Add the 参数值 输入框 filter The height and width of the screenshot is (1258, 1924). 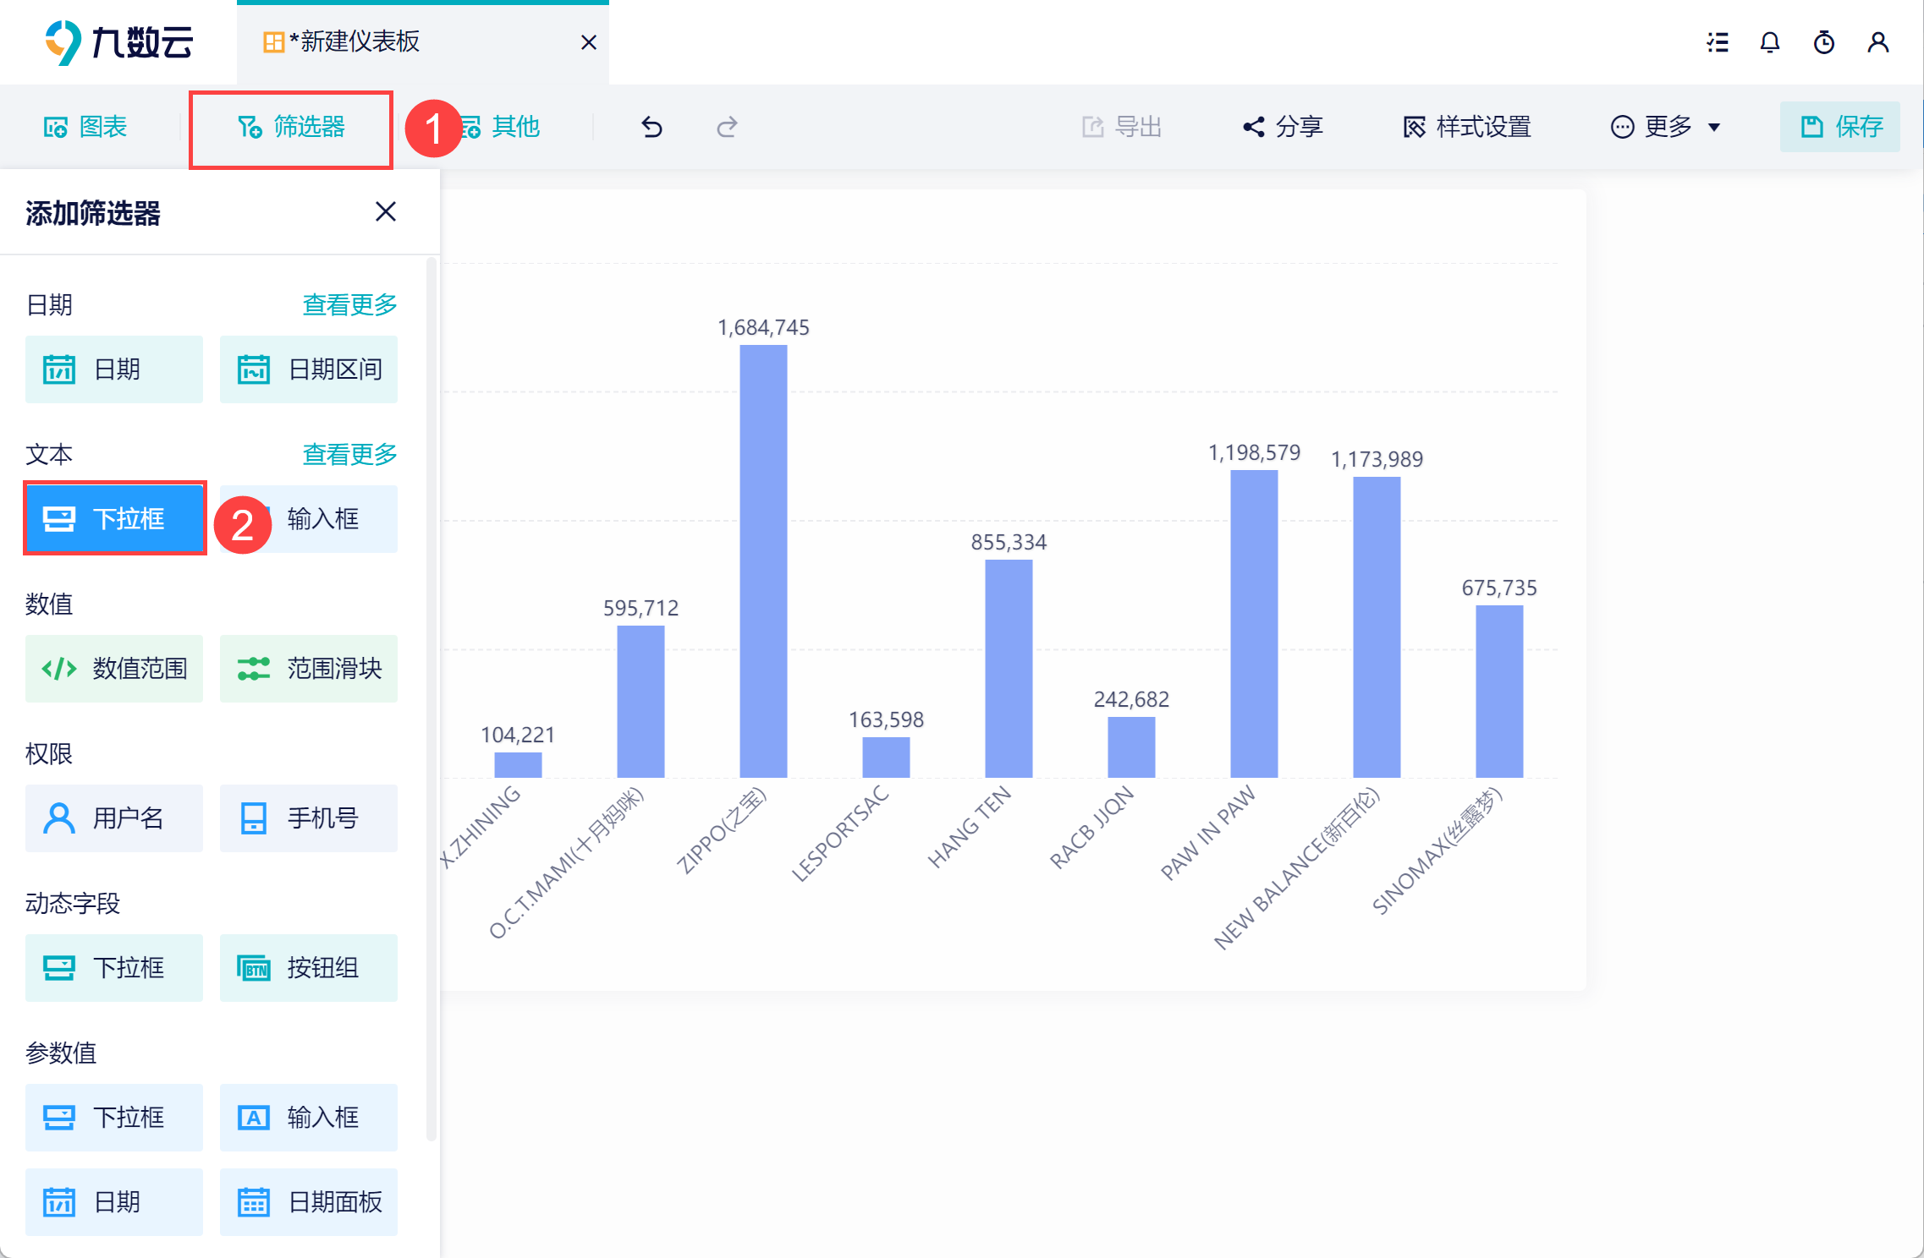pyautogui.click(x=309, y=1118)
